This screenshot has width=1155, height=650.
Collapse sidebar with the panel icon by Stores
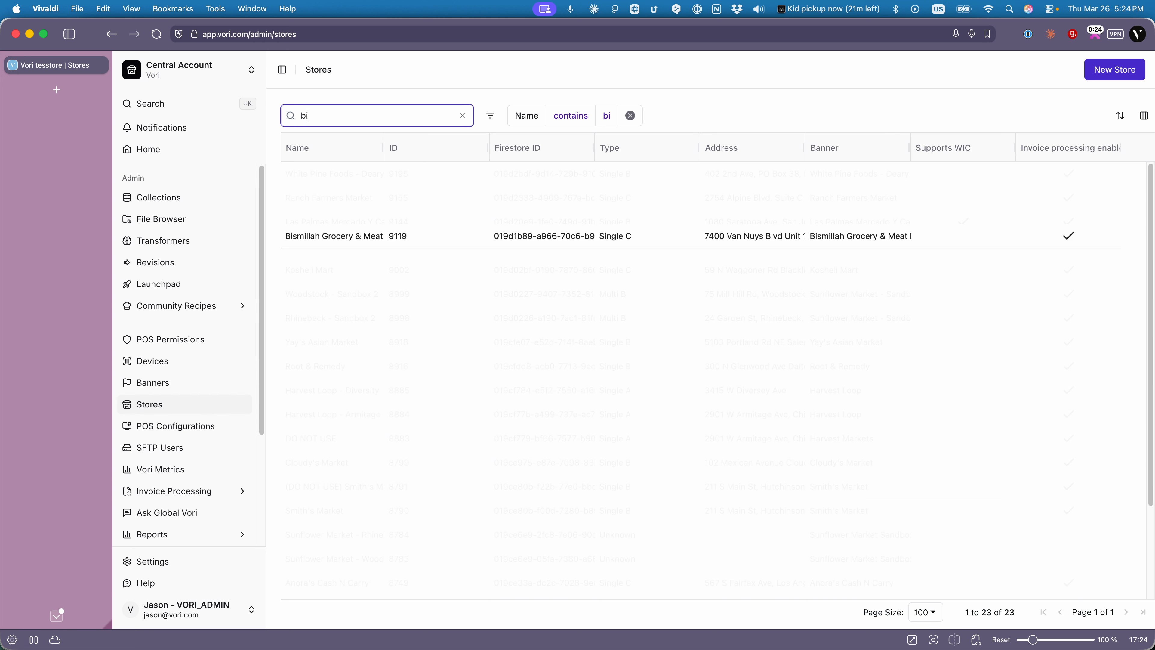pyautogui.click(x=282, y=70)
